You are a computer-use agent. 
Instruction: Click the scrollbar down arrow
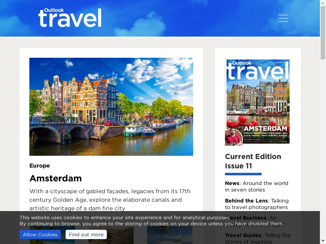(323, 241)
